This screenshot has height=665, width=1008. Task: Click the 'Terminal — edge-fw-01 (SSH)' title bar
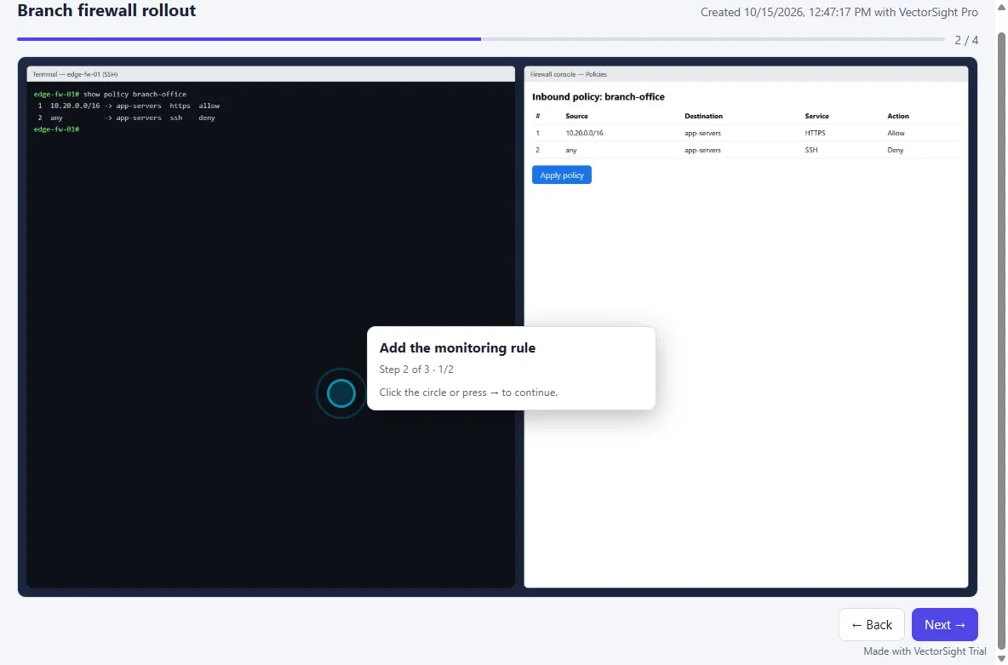point(271,74)
